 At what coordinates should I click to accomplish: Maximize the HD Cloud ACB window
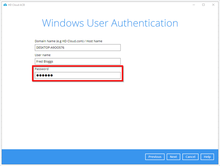click(203, 5)
